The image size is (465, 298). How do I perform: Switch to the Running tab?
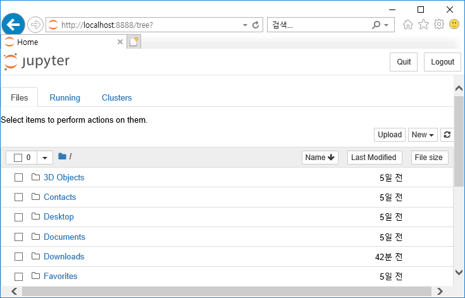65,97
